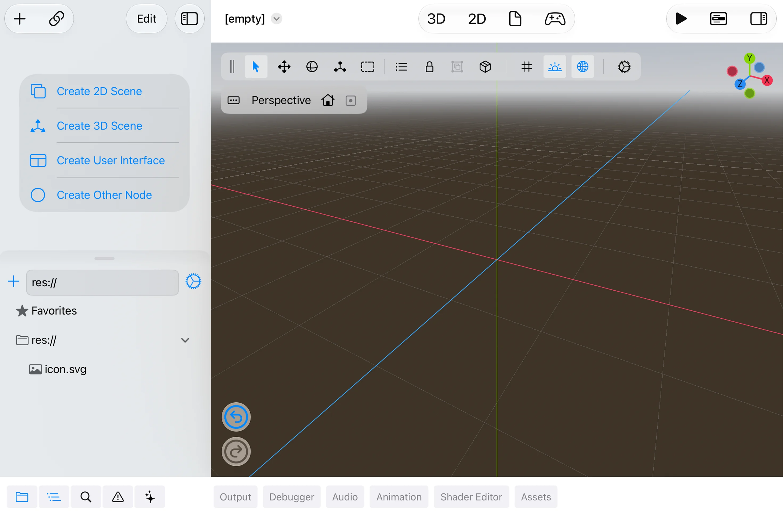Open filesystem options gear beside path

(193, 282)
